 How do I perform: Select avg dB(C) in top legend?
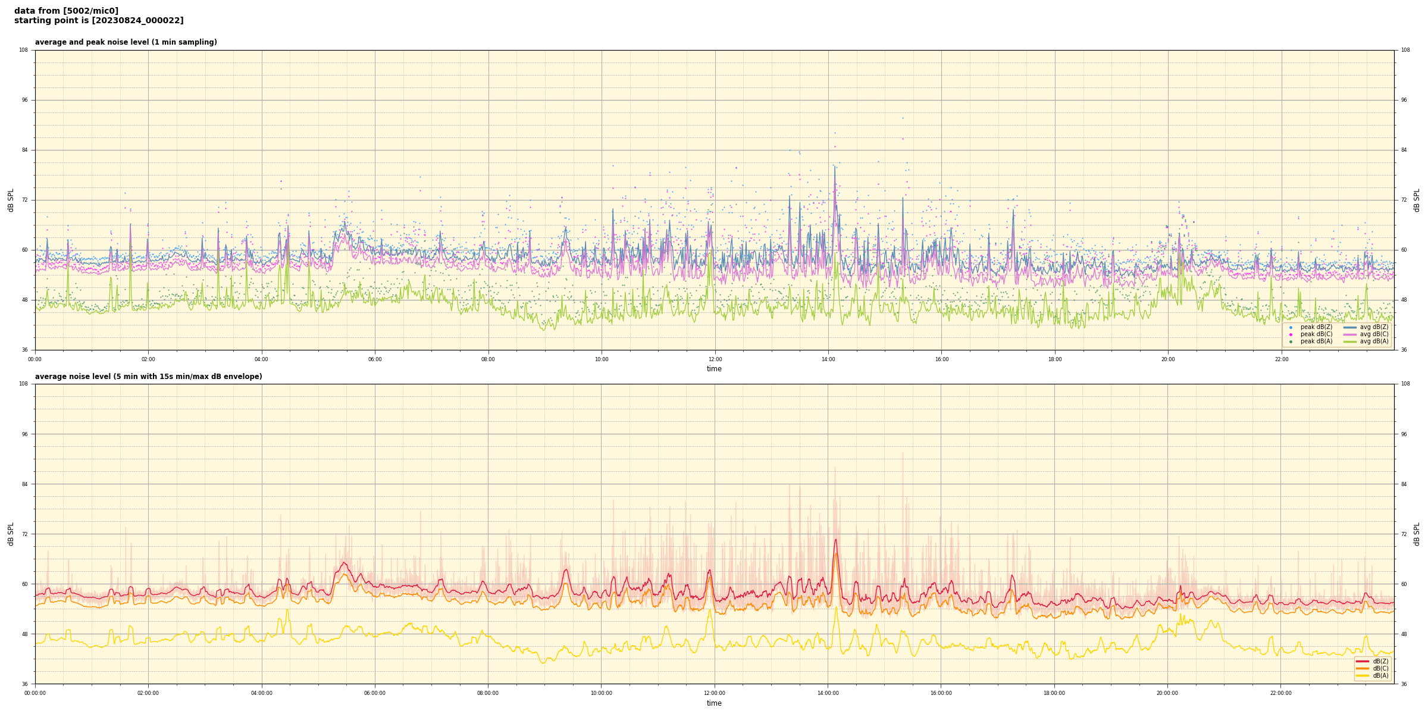tap(1349, 334)
